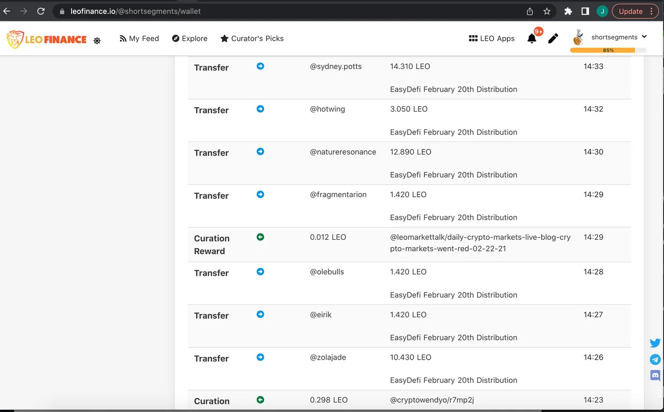The image size is (664, 412).
Task: Click the 12.890 LEO amount
Action: pyautogui.click(x=410, y=152)
